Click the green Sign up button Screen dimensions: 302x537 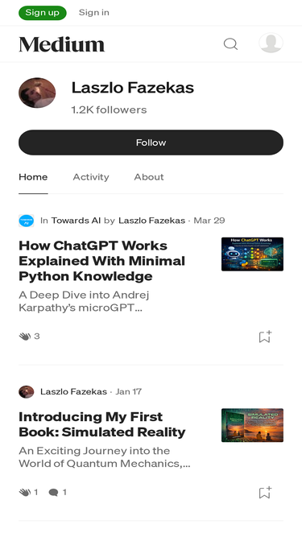tap(43, 13)
